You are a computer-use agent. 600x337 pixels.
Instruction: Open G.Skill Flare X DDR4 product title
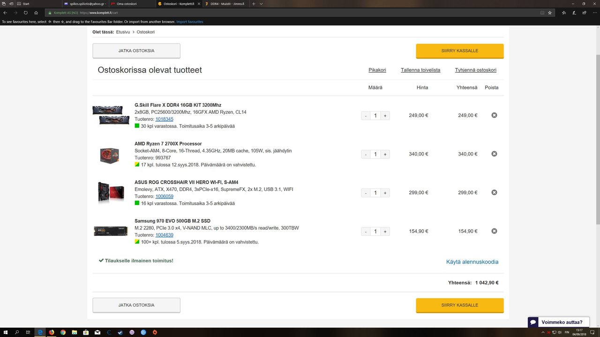pyautogui.click(x=178, y=105)
